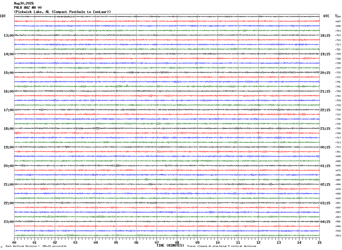This screenshot has height=250, width=342.
Task: Click the minute 00 axis tick label
Action: [14, 242]
